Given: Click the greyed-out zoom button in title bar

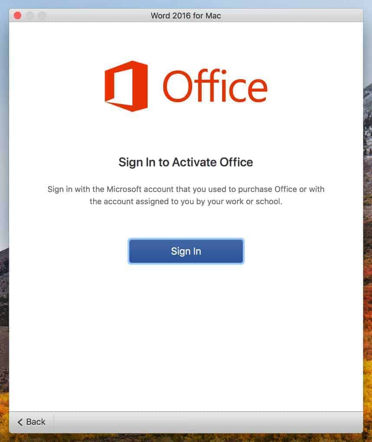Looking at the screenshot, I should pos(42,16).
